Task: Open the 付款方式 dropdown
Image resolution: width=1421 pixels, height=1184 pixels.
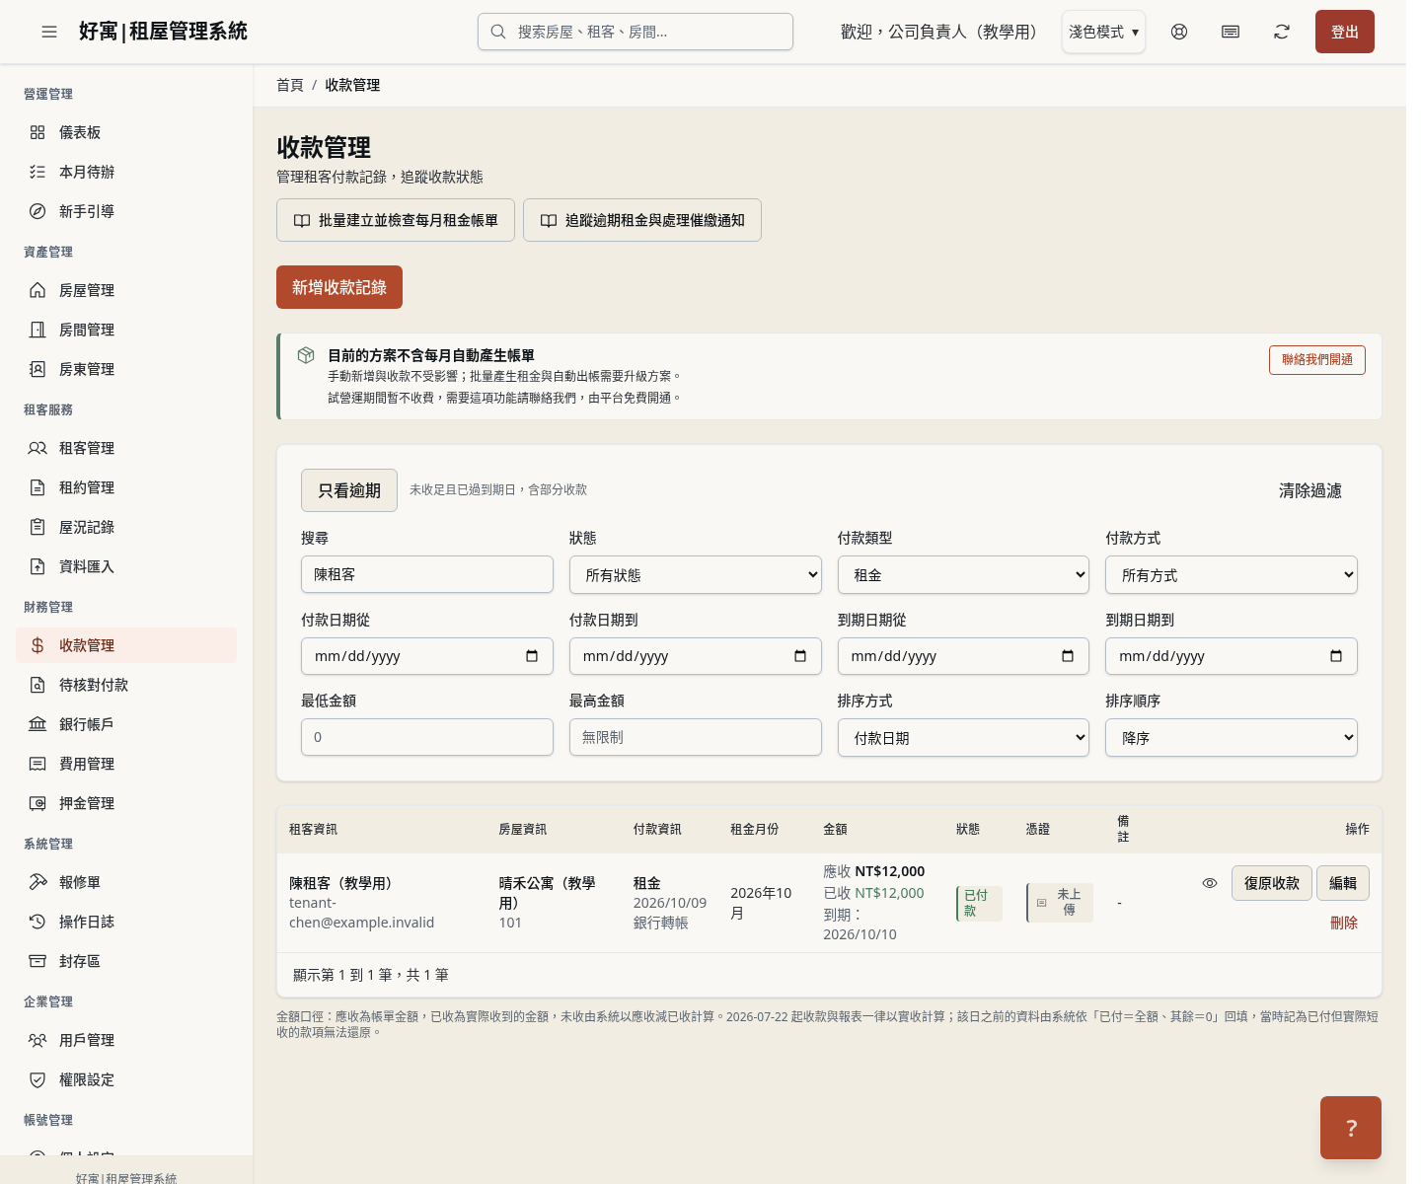Action: [1232, 575]
